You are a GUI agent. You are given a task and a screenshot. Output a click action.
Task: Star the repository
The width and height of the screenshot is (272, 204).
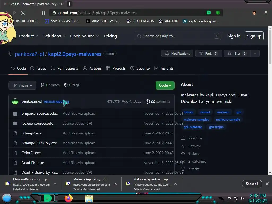tap(237, 53)
